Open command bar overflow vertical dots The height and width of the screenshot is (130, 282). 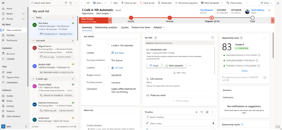click(246, 3)
